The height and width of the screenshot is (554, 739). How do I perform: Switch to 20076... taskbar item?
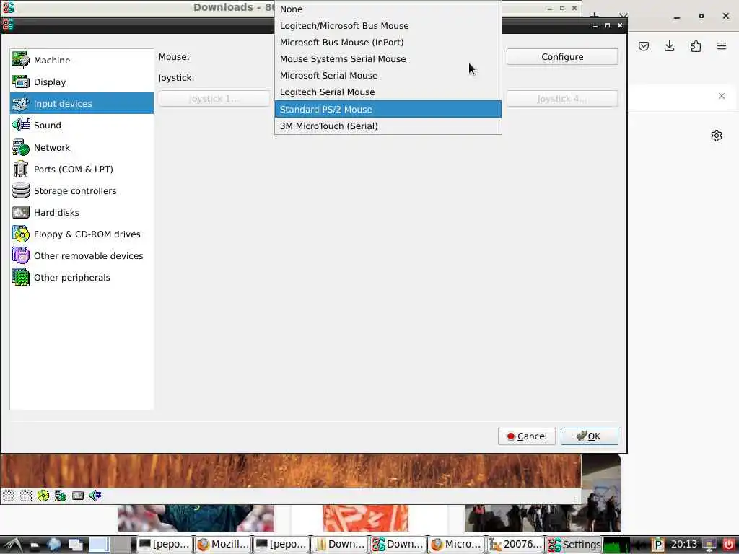coord(515,544)
